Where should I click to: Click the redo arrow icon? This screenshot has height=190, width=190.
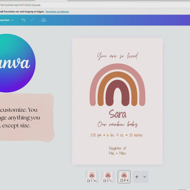(x=32, y=20)
